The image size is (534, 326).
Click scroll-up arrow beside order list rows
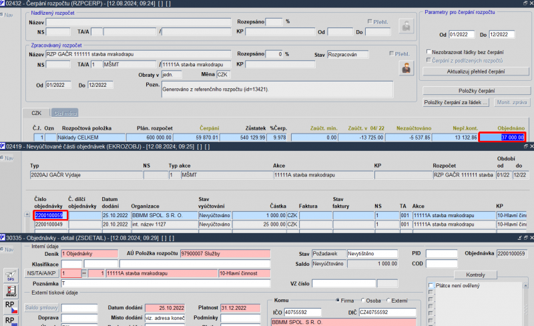pyautogui.click(x=27, y=215)
